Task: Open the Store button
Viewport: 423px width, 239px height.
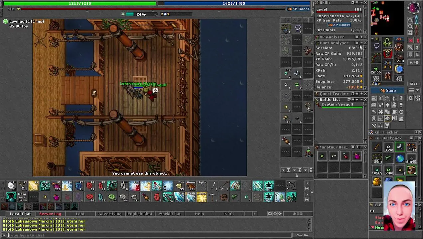Action: tap(388, 91)
